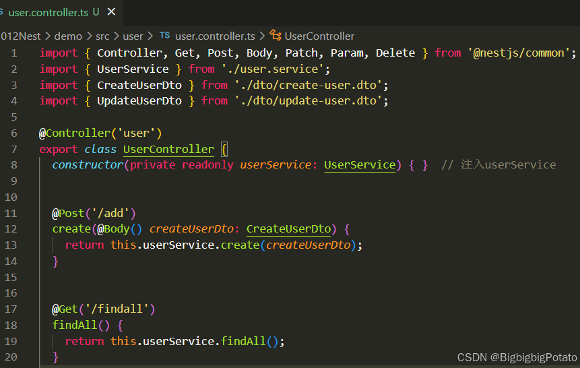Viewport: 580px width, 368px height.
Task: Click './user.service' import path
Action: [x=273, y=69]
